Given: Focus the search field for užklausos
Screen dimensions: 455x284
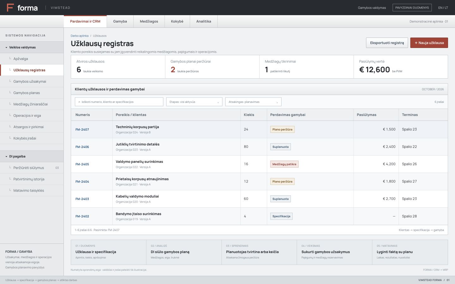Looking at the screenshot, I should click(119, 102).
